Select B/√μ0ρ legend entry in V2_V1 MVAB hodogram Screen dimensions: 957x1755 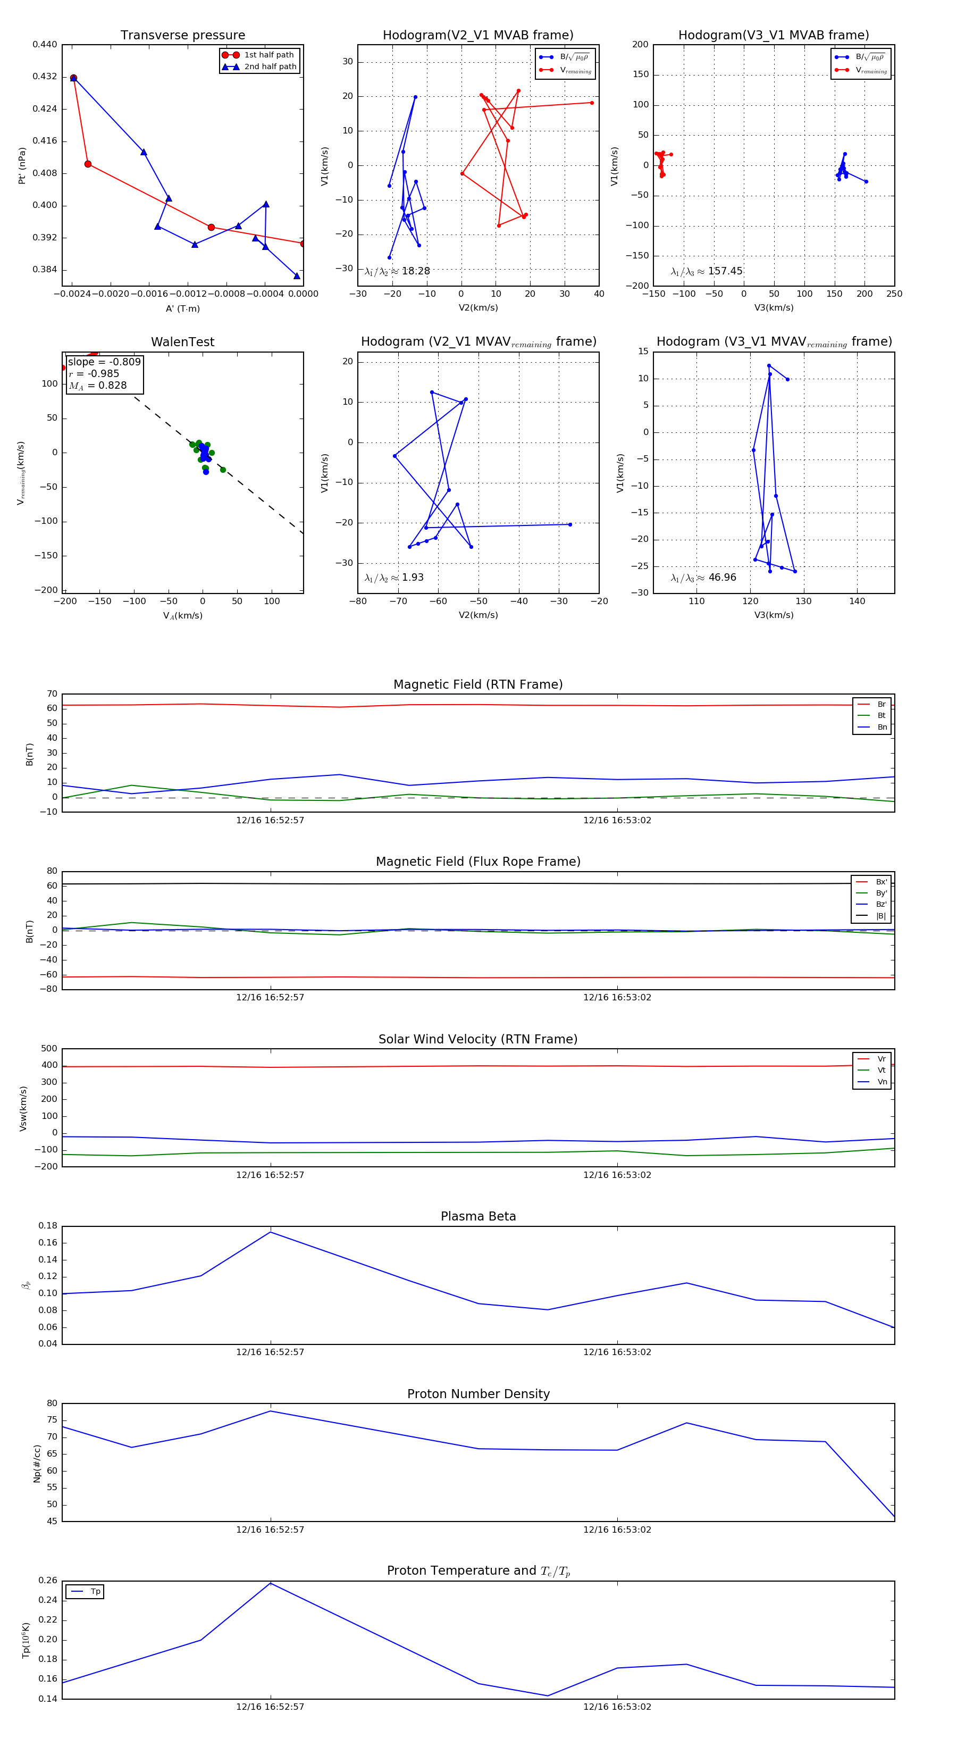click(x=565, y=57)
